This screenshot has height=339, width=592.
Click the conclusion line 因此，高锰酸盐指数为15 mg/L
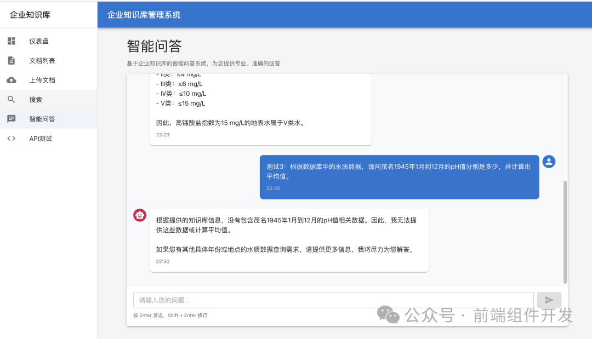pyautogui.click(x=231, y=123)
